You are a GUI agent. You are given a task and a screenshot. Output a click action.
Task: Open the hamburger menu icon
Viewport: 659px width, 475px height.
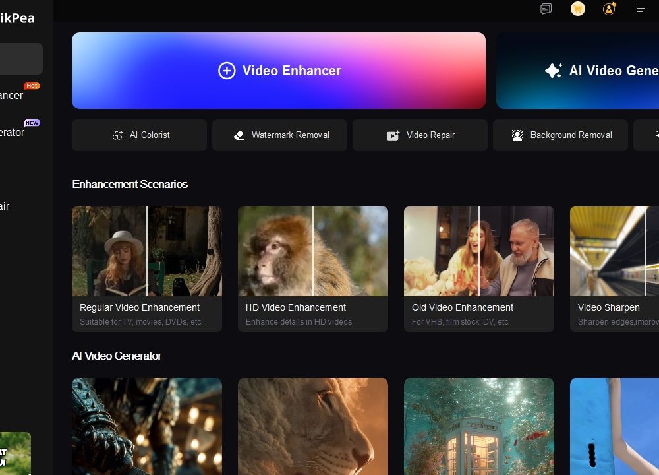641,9
